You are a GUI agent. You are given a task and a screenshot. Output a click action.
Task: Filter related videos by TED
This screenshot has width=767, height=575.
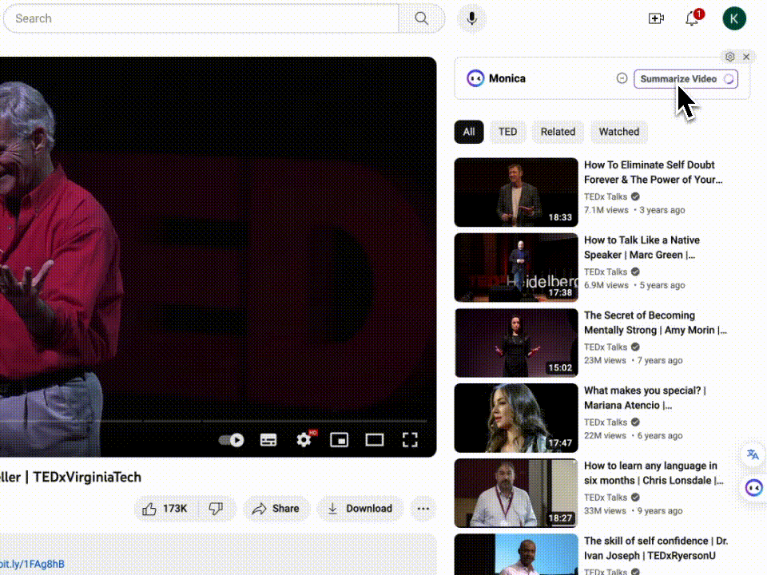point(507,132)
